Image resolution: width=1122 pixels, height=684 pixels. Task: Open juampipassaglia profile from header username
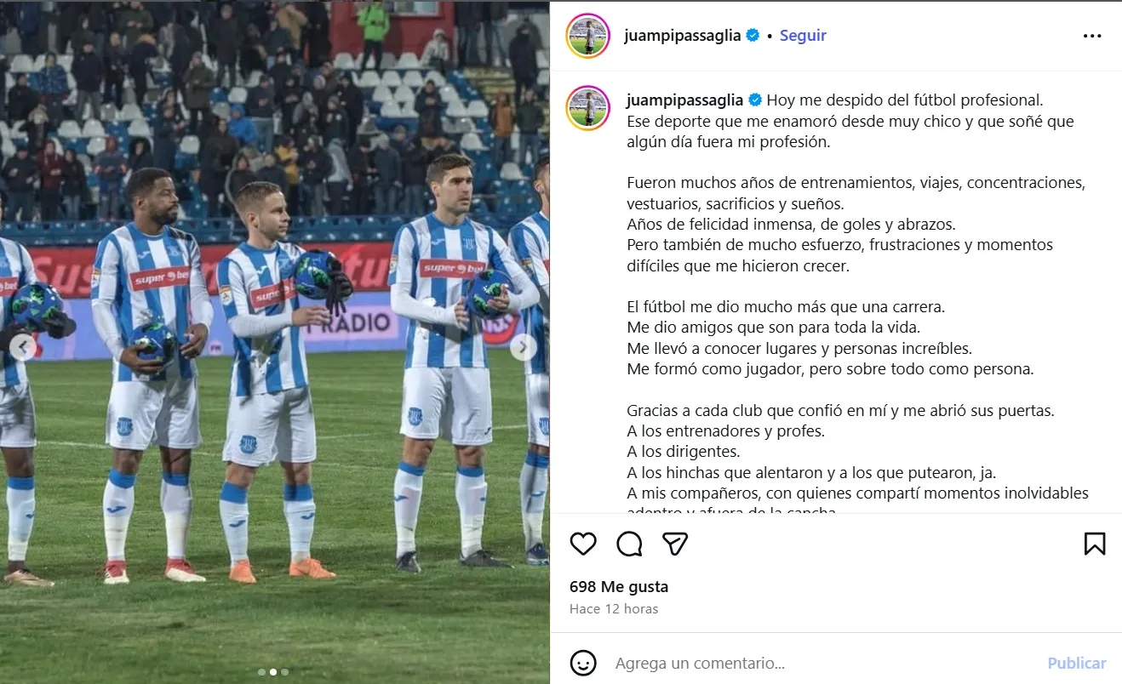[683, 36]
